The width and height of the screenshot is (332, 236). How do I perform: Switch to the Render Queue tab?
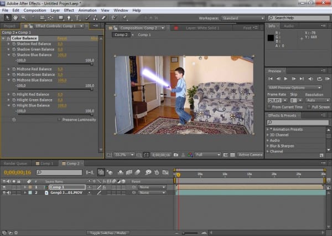pos(16,163)
